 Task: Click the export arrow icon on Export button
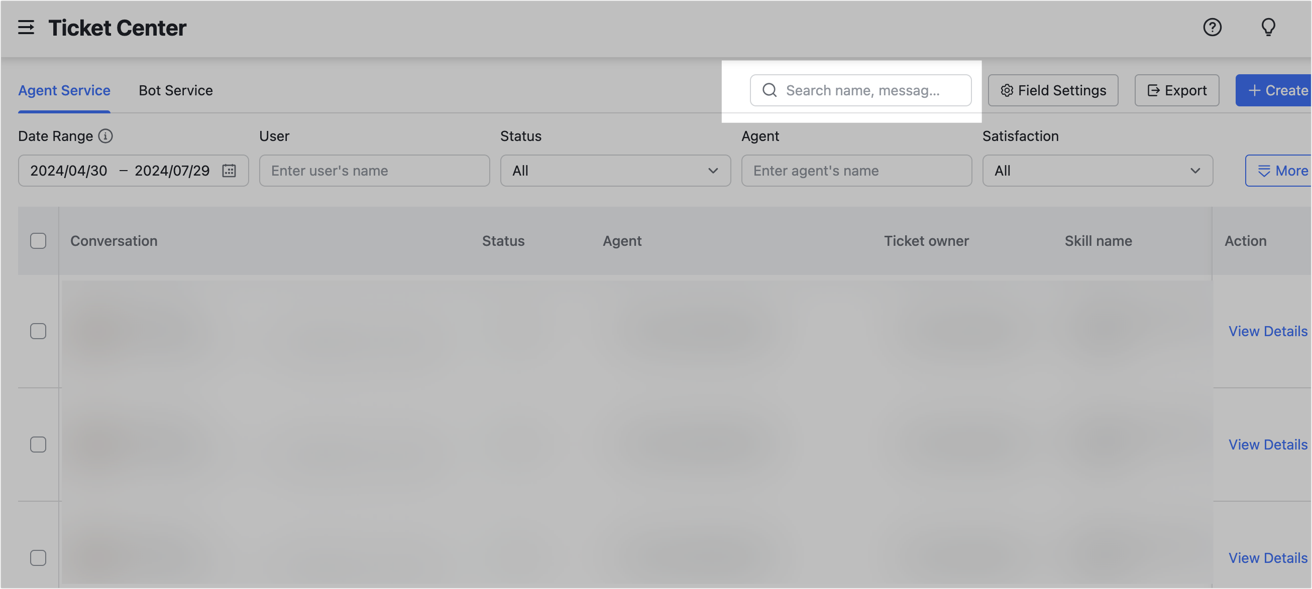[x=1154, y=90]
